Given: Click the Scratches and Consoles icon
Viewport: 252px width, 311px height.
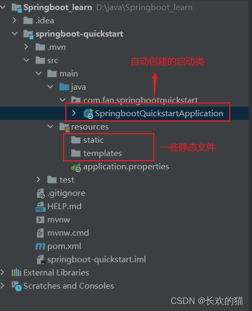Looking at the screenshot, I should coord(16,286).
